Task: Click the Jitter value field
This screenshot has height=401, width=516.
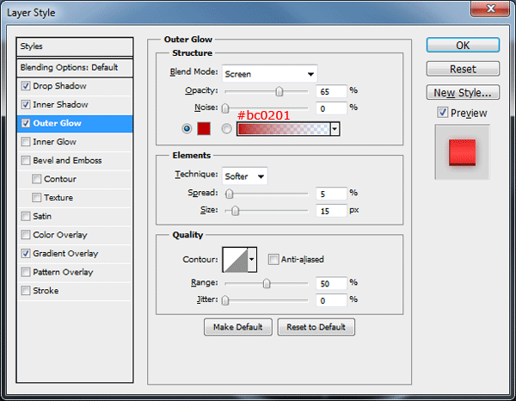Action: [331, 300]
